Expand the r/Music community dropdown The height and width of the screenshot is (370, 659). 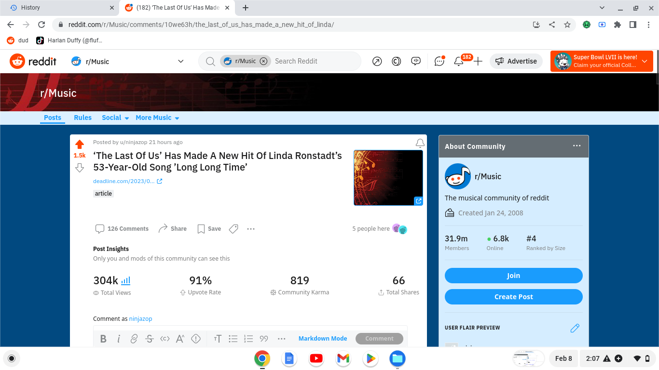[x=180, y=61]
